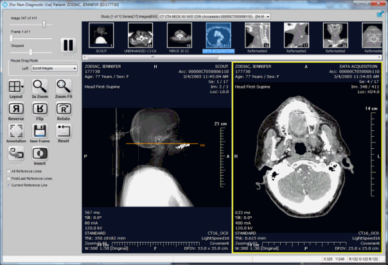The width and height of the screenshot is (388, 265).
Task: Open the study series dropdown
Action: point(215,17)
